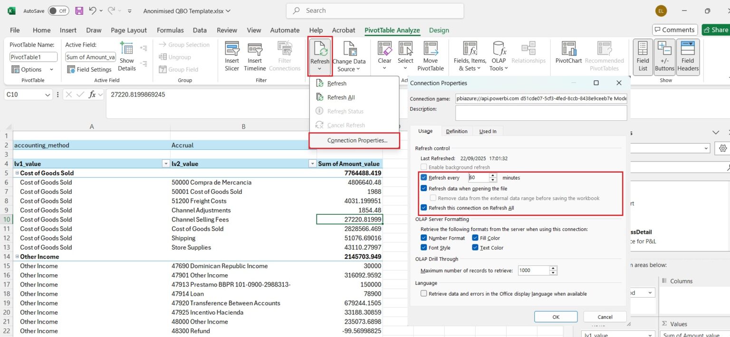
Task: Click the Save icon in title bar
Action: (x=79, y=10)
